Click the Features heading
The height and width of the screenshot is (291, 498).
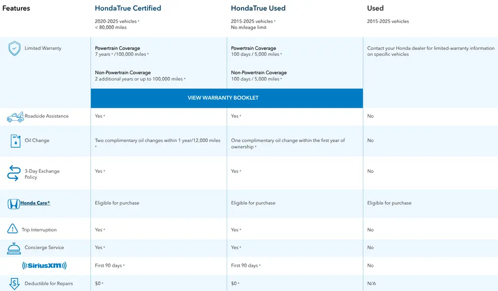16,8
